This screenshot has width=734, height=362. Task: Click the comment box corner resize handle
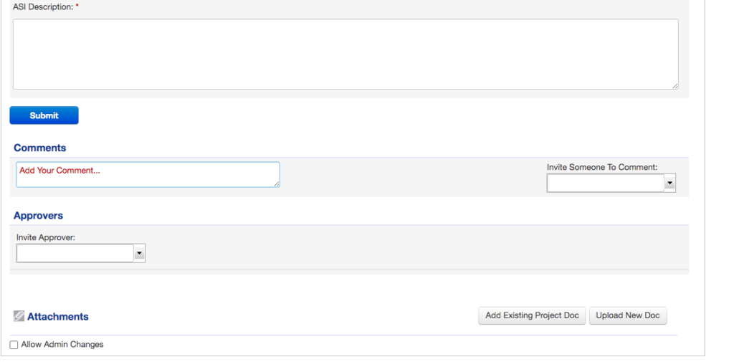click(x=277, y=184)
